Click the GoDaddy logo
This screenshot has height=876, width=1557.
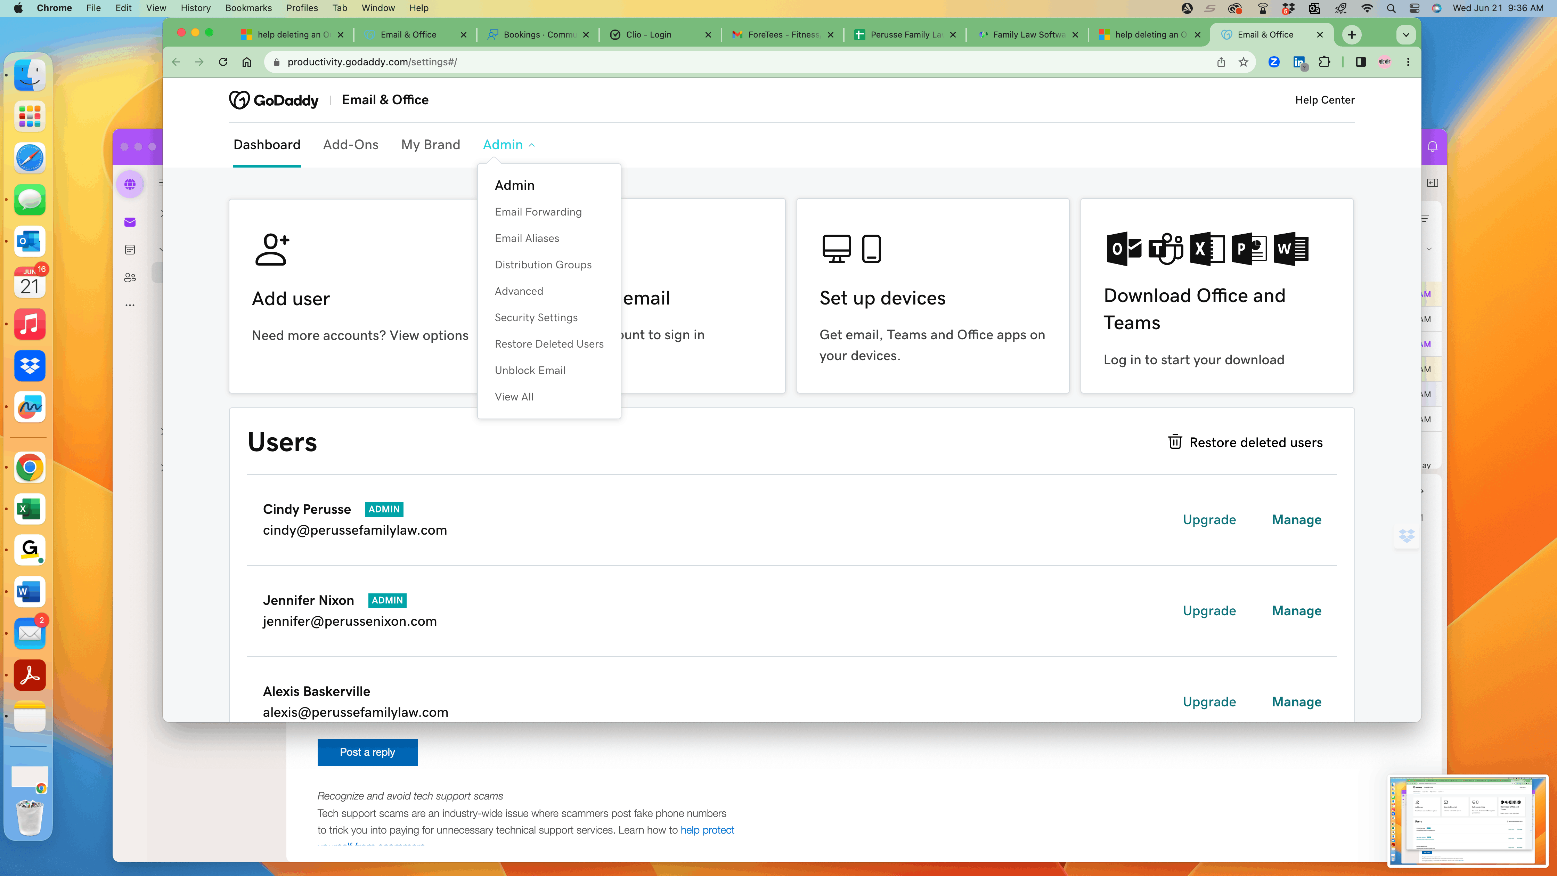[x=273, y=100]
